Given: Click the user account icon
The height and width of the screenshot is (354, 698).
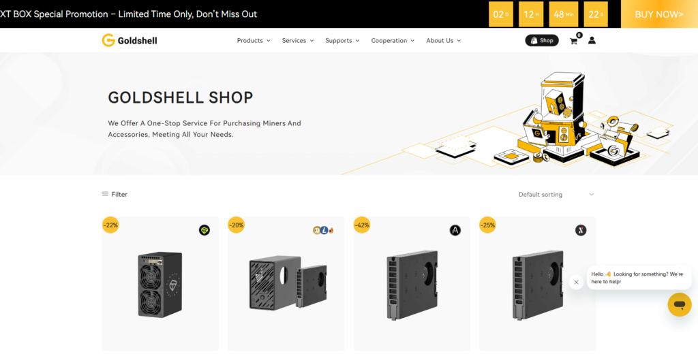Looking at the screenshot, I should (592, 41).
